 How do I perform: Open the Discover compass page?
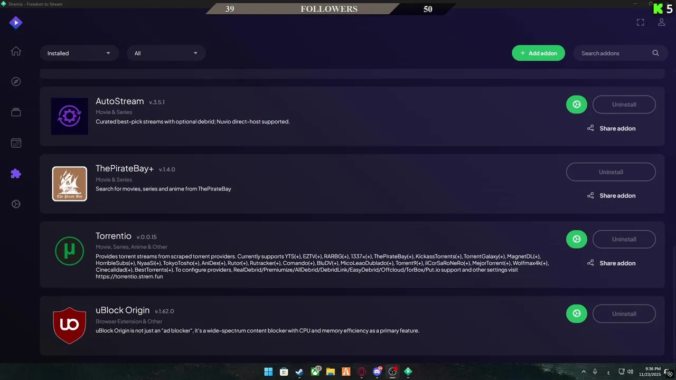[16, 81]
